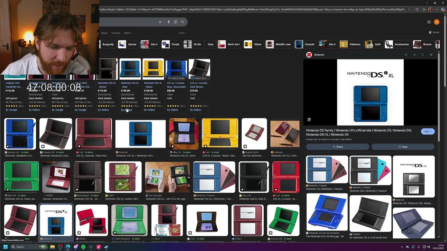Click Save button in preview panel
The height and width of the screenshot is (251, 447).
pyautogui.click(x=403, y=147)
